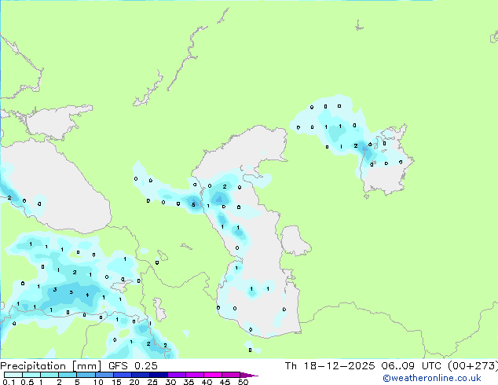The height and width of the screenshot is (385, 498).
Task: Select the 30–35 mm purple legend swatch
Action: point(176,375)
